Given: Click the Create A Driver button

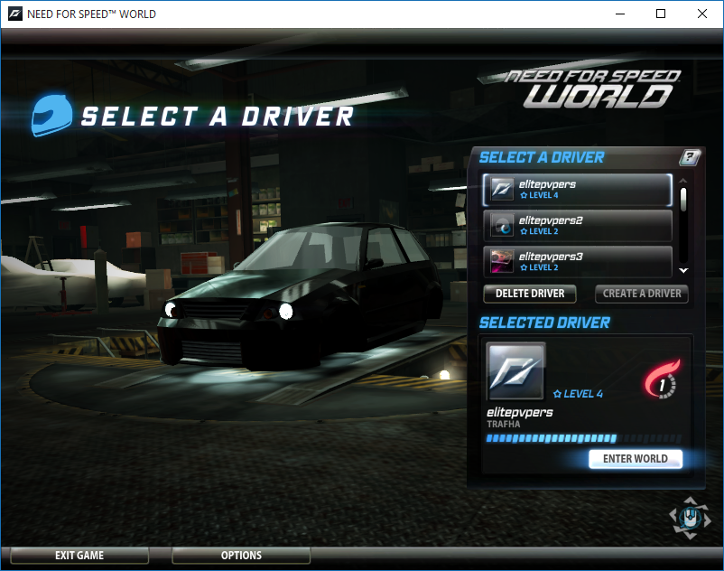Looking at the screenshot, I should pyautogui.click(x=642, y=294).
